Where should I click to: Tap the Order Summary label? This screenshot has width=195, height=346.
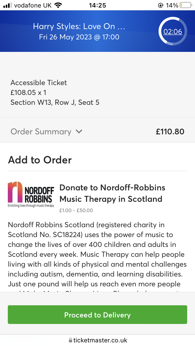(x=41, y=132)
